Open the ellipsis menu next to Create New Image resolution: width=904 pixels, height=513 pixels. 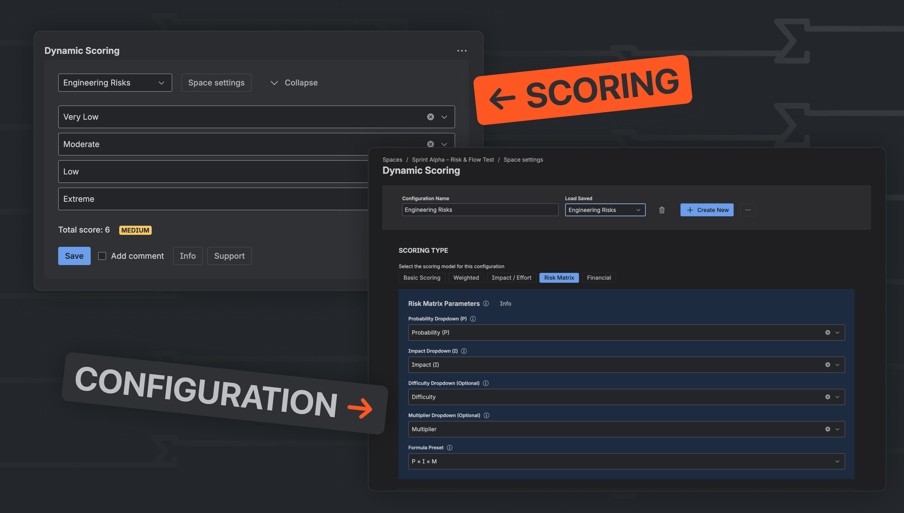coord(748,210)
